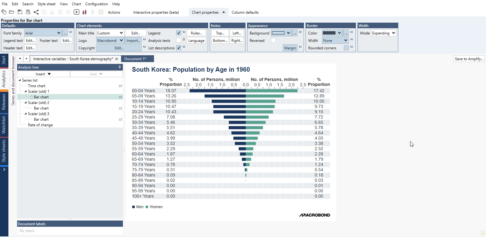
Task: Open the Configuration menu
Action: coord(96,4)
